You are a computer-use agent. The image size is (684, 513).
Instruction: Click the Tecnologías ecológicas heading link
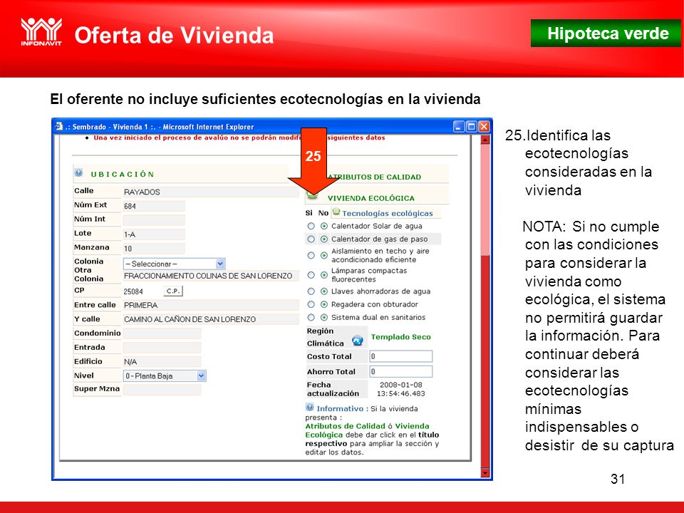388,213
